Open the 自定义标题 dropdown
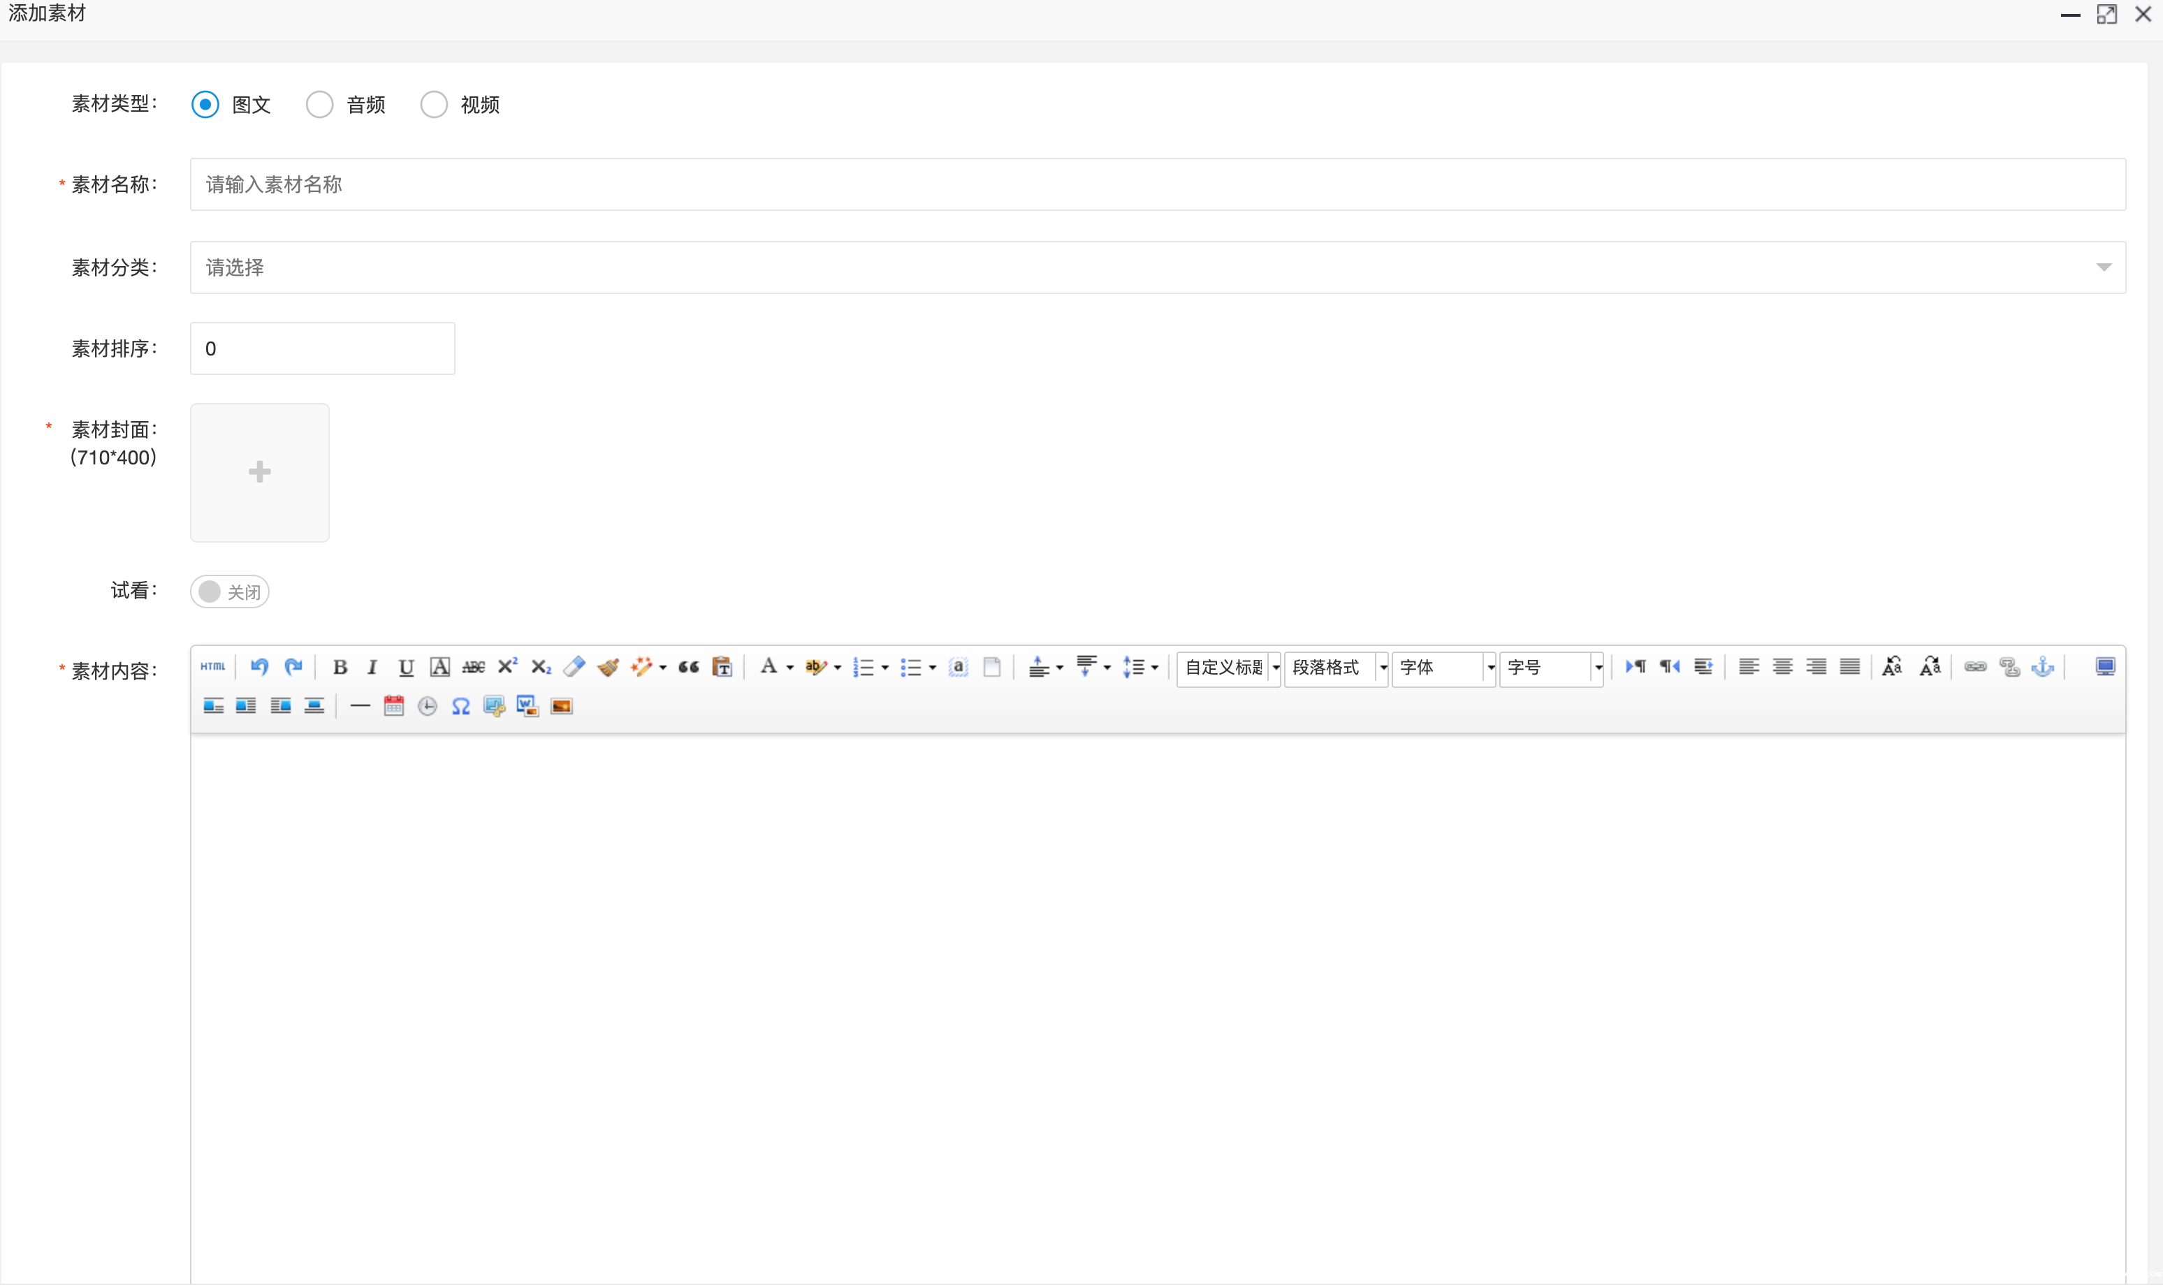 pyautogui.click(x=1228, y=668)
